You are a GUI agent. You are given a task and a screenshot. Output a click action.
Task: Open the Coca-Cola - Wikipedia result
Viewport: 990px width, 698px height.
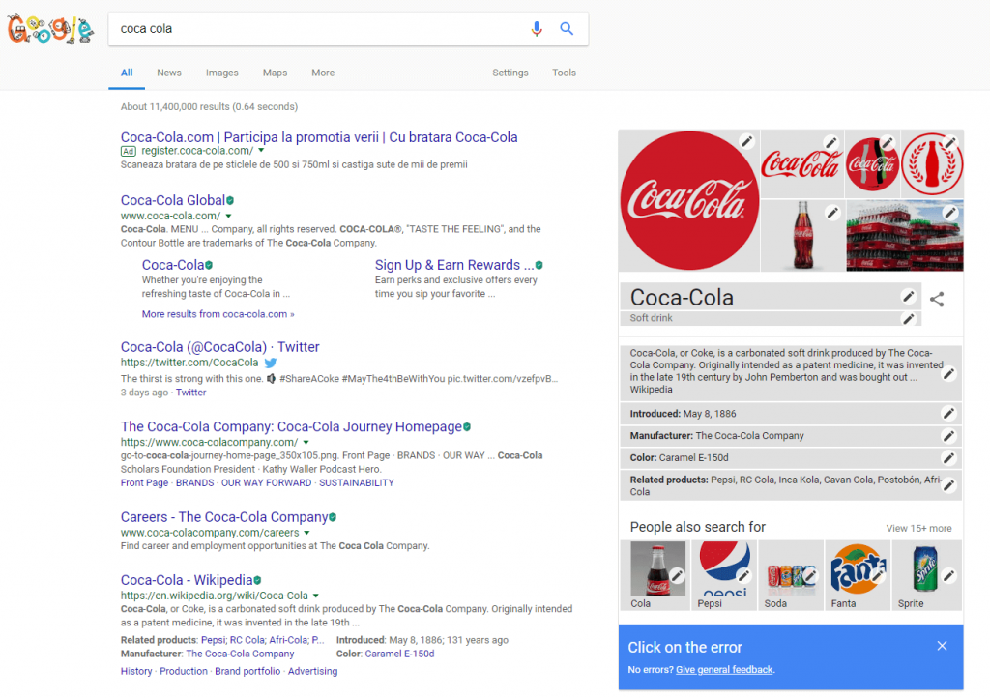point(187,580)
